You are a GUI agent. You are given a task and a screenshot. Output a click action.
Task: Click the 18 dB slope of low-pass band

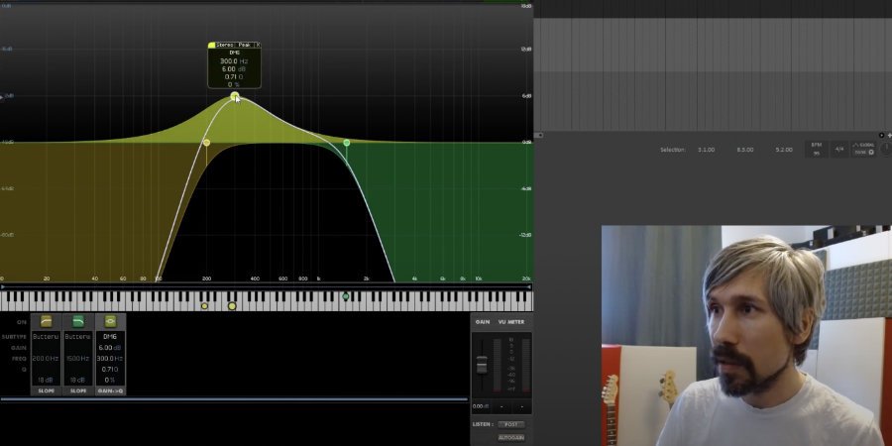(78, 380)
